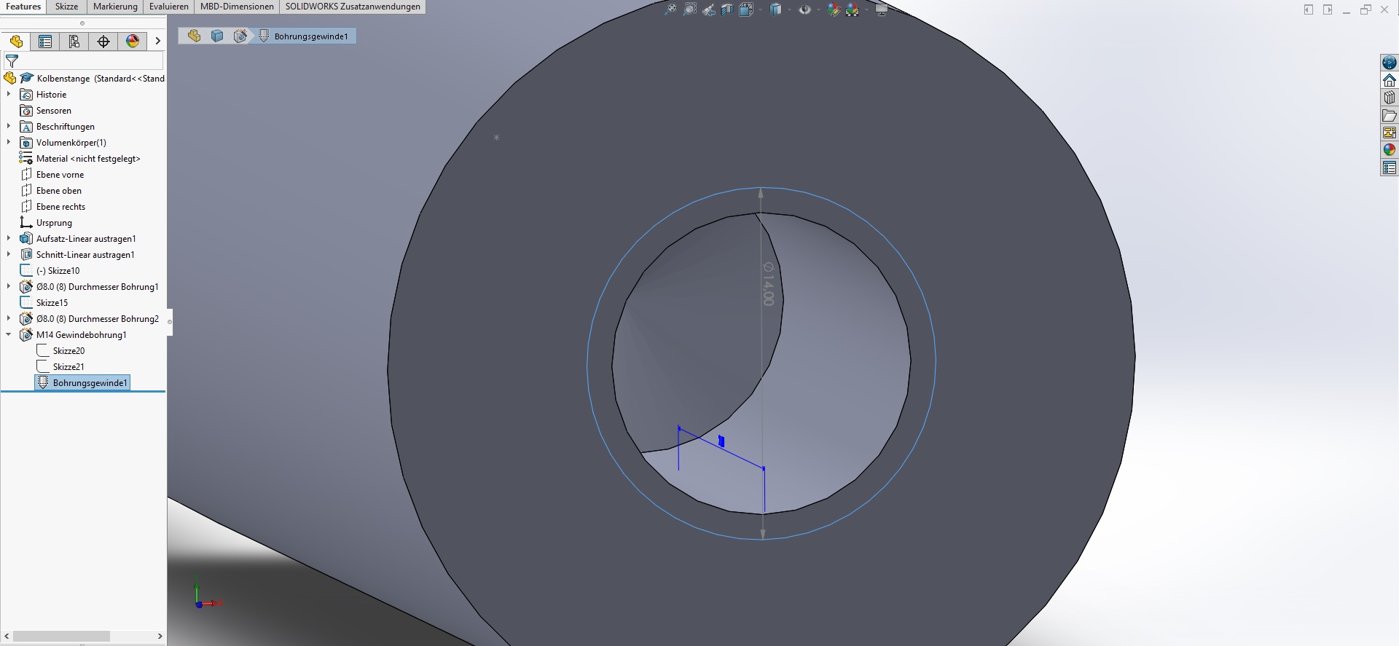Collapse the M14 Gewindebohrung1 feature
Image resolution: width=1399 pixels, height=646 pixels.
(x=9, y=335)
